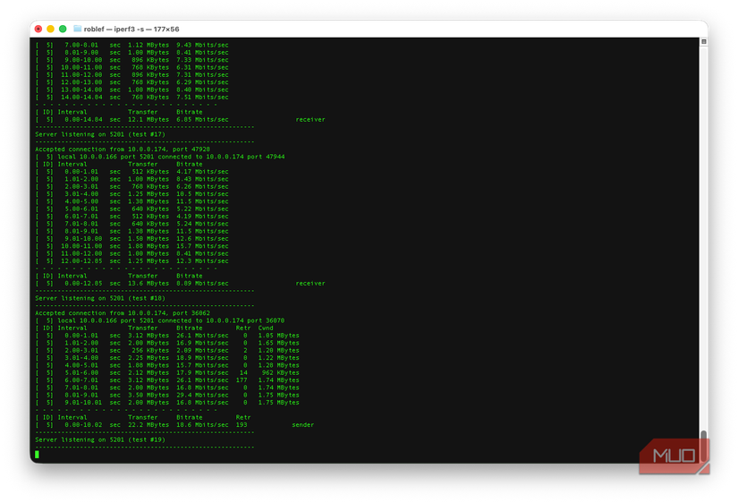
Task: Click 'Server listening on 5201 (test #19)'
Action: [x=100, y=439]
